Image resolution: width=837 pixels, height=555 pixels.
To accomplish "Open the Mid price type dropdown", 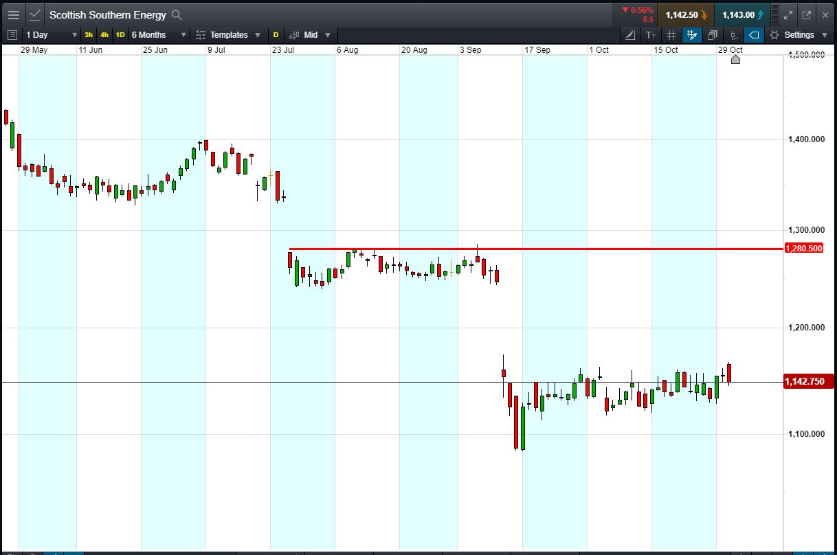I will [x=310, y=35].
